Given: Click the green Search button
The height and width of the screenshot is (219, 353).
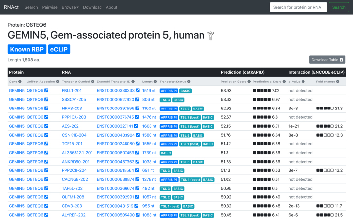Looking at the screenshot, I should pos(338,7).
